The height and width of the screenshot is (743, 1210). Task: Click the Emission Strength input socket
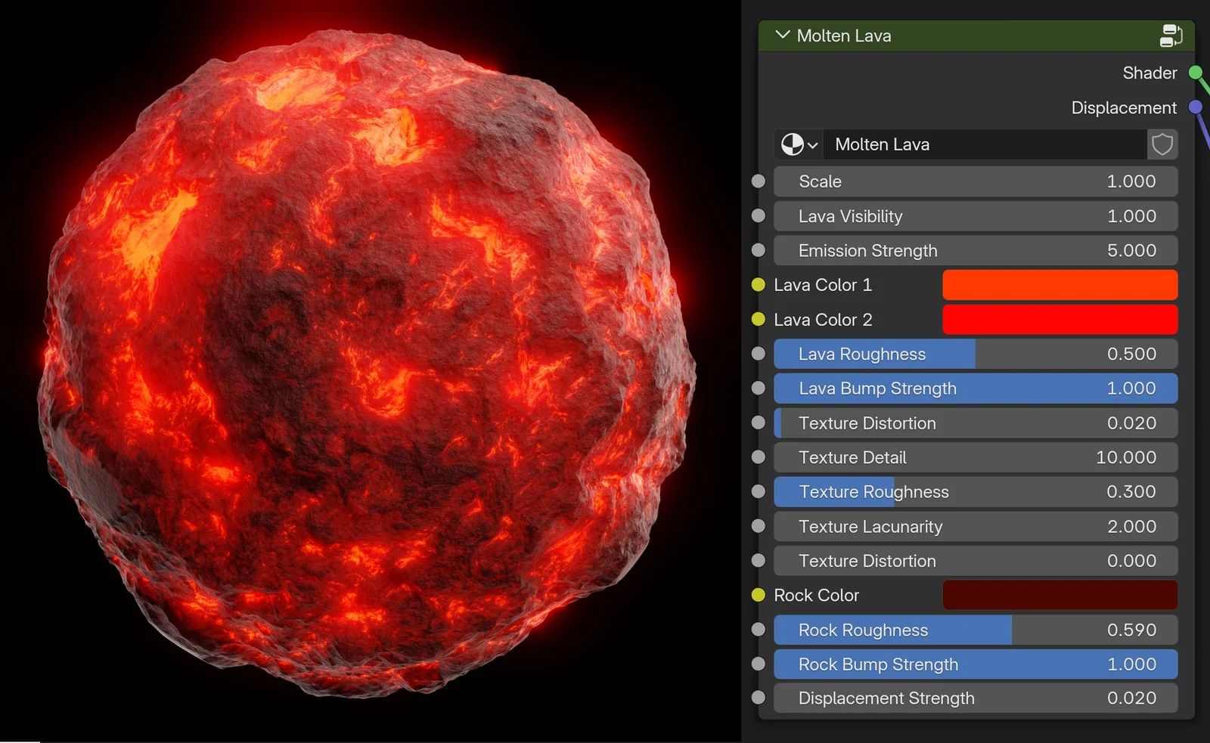(x=757, y=250)
